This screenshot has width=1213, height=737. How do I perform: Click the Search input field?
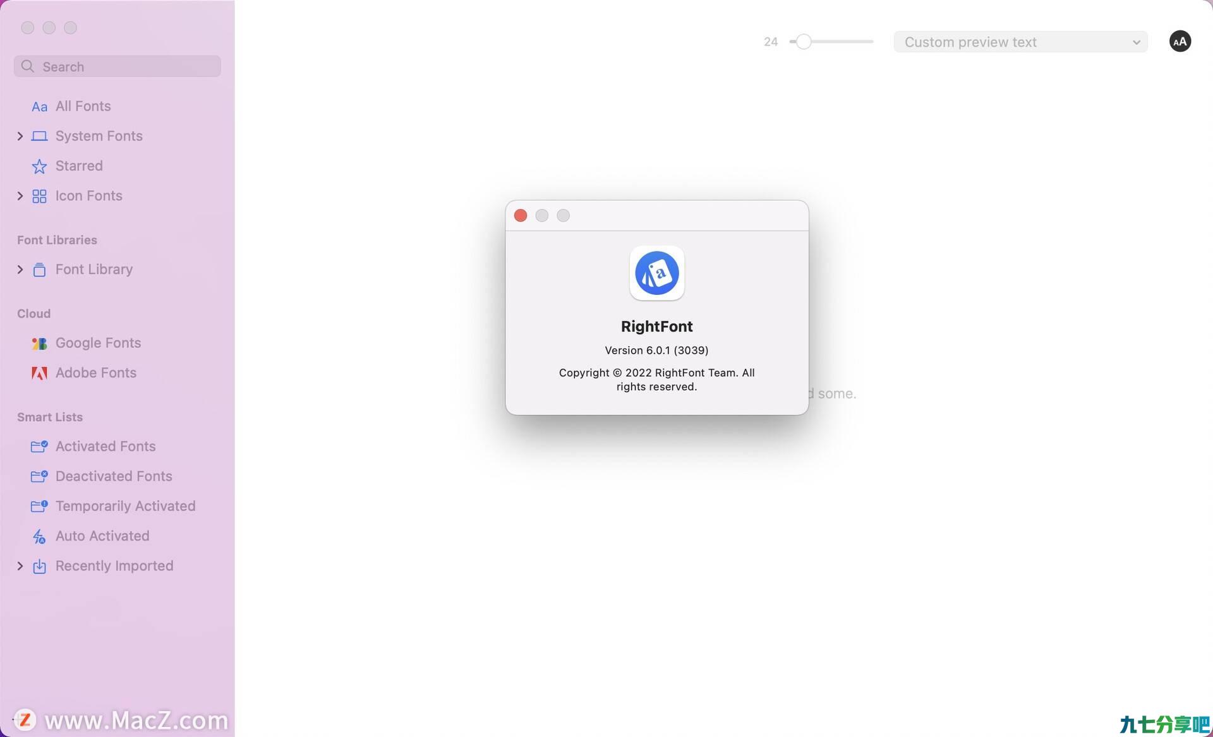(x=118, y=66)
